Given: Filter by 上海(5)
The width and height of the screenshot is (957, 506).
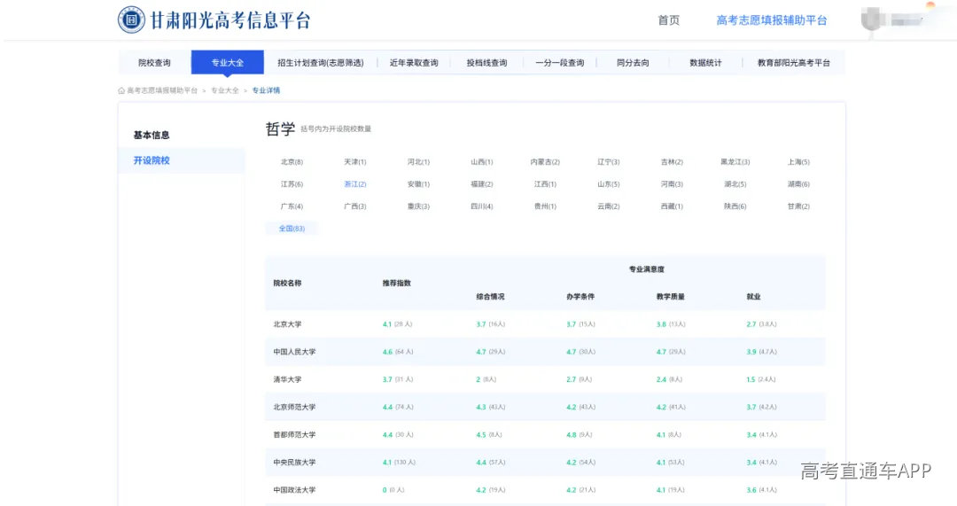Looking at the screenshot, I should 798,162.
